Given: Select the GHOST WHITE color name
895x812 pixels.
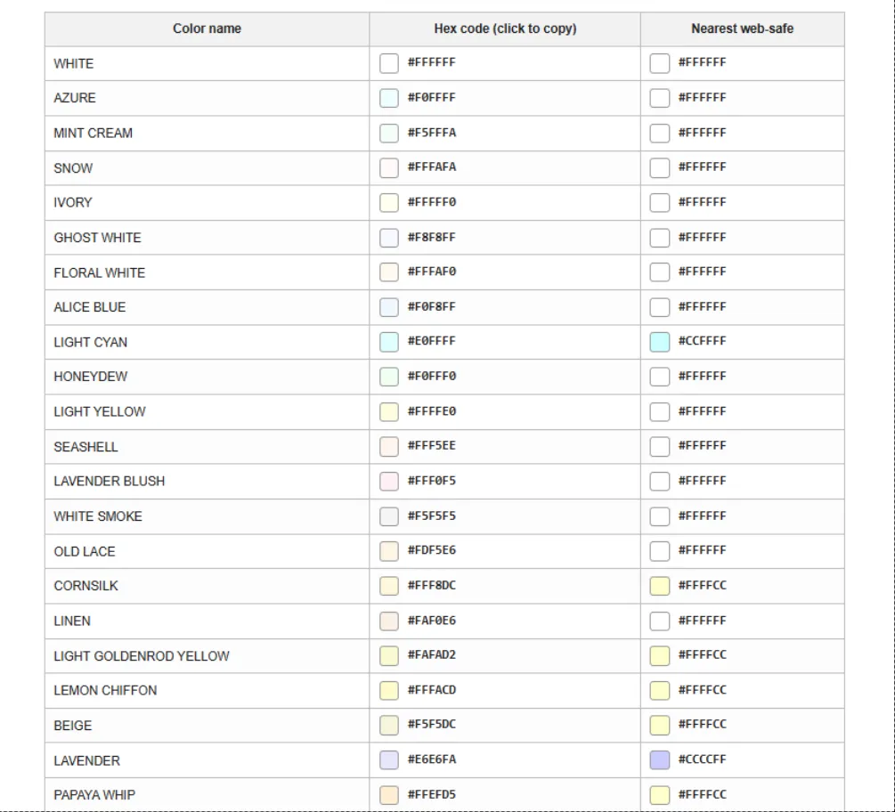Looking at the screenshot, I should click(x=97, y=238).
